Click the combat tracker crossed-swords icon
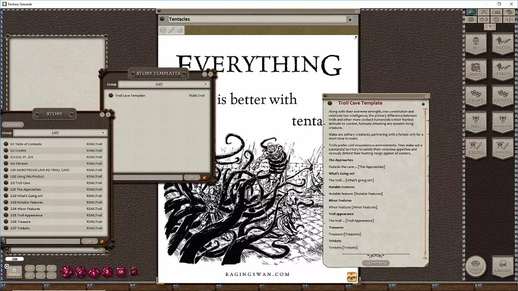This screenshot has width=518, height=291. click(x=484, y=13)
